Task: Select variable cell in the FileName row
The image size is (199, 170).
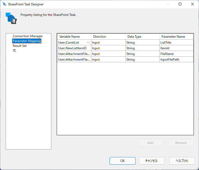Action: pyautogui.click(x=74, y=54)
